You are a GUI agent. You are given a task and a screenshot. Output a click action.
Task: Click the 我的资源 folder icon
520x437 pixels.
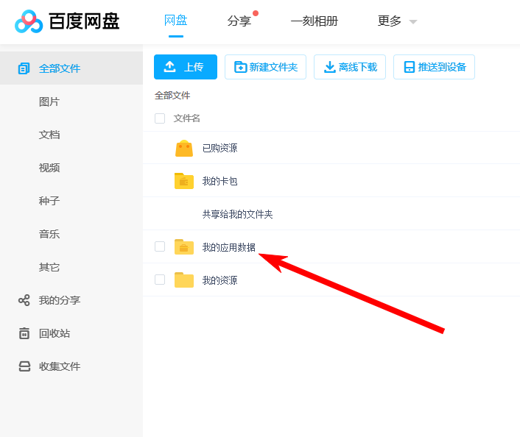coord(184,280)
